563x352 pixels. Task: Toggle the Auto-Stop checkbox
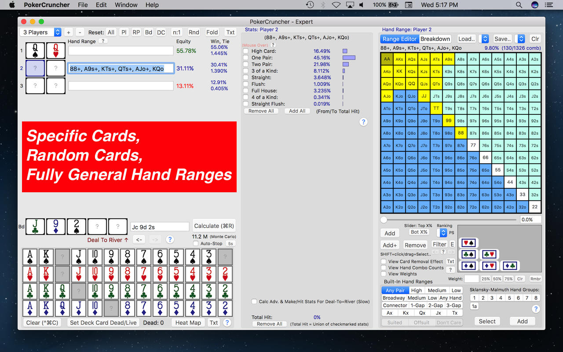(196, 243)
